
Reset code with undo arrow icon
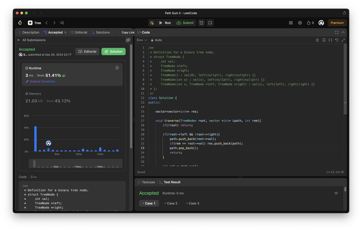pyautogui.click(x=337, y=40)
